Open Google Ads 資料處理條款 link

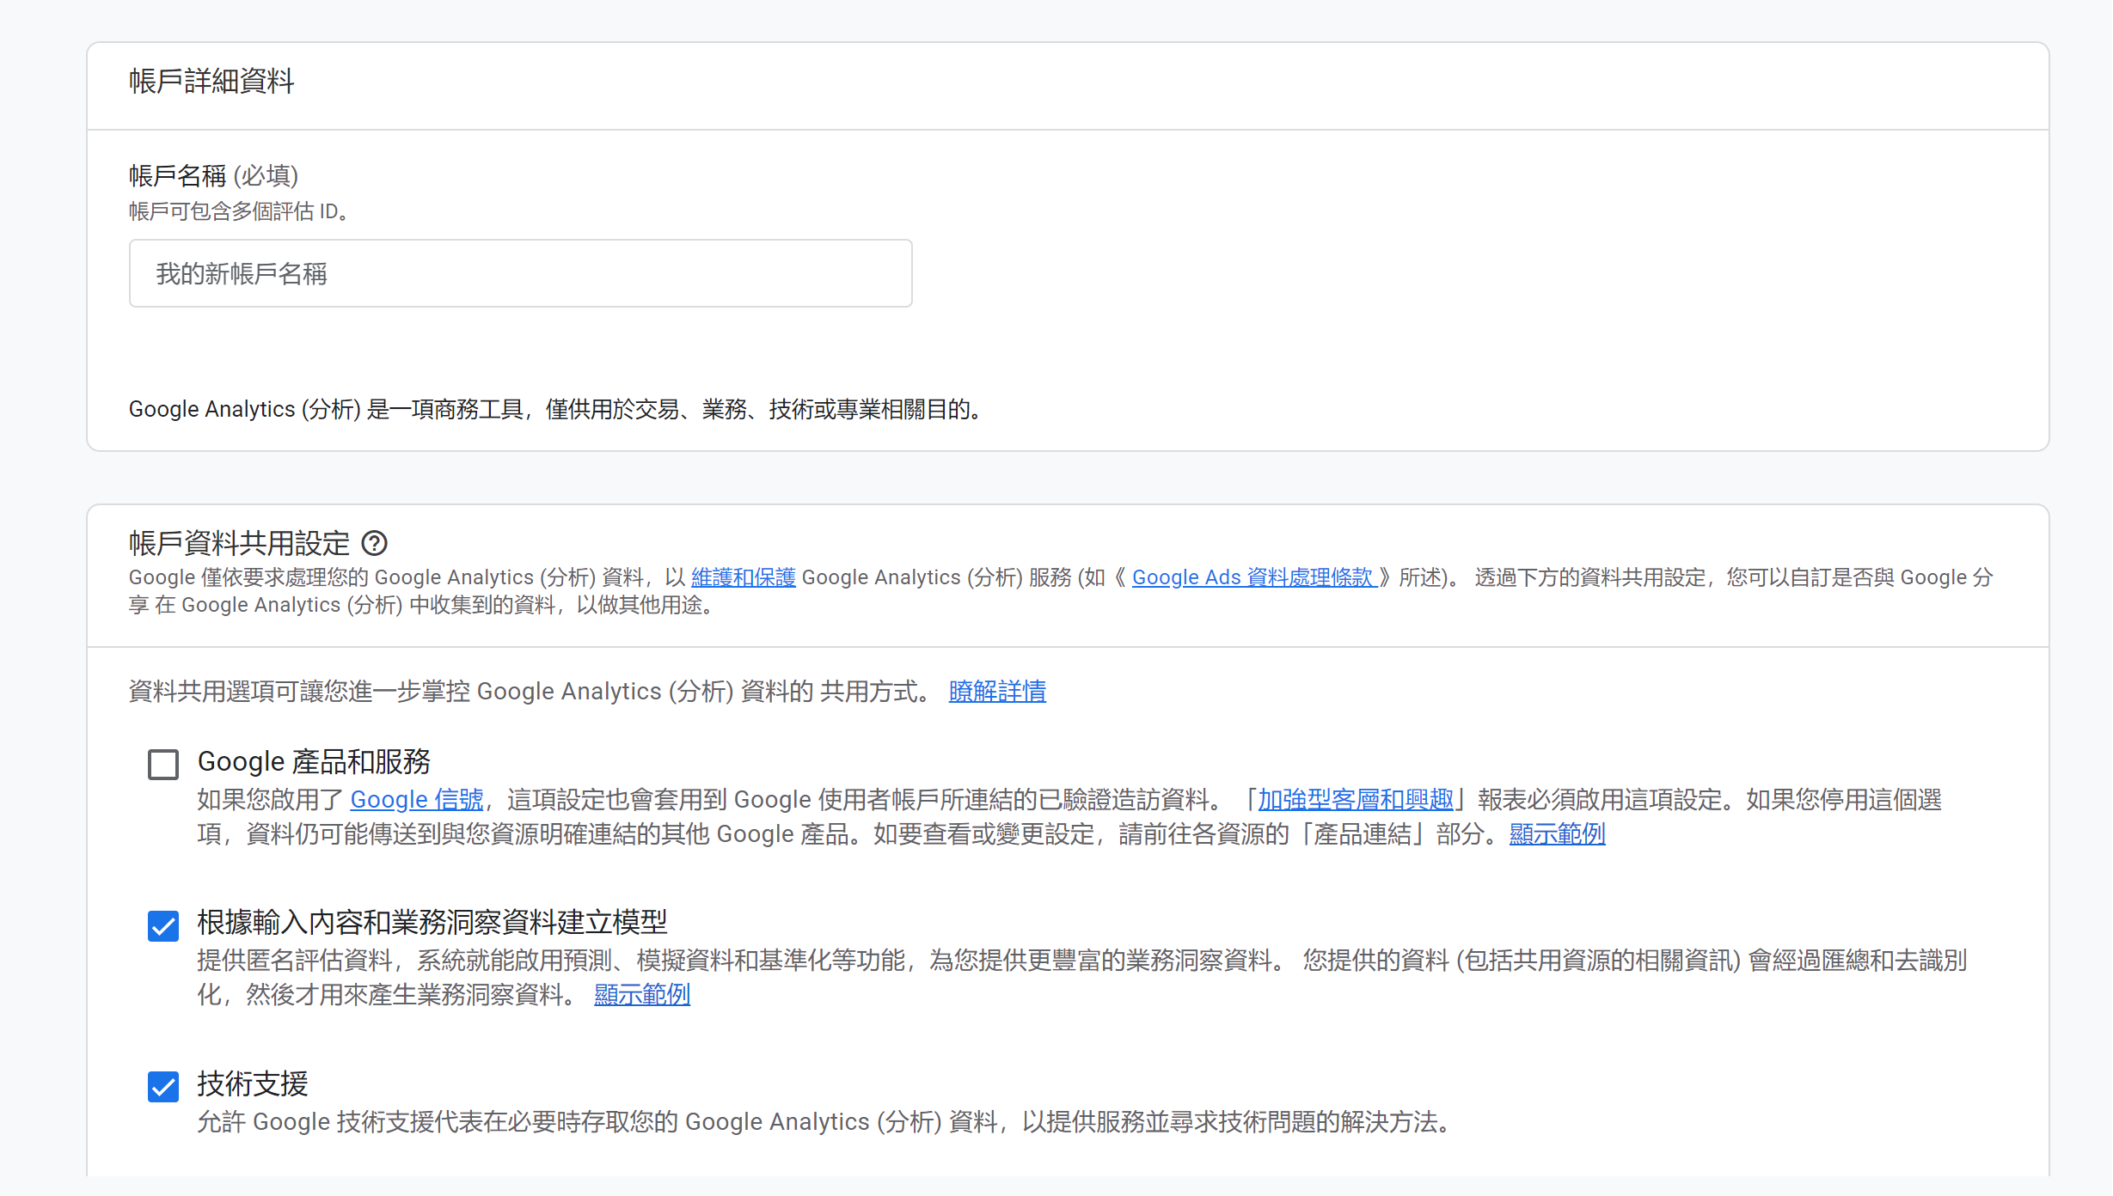coord(1253,577)
